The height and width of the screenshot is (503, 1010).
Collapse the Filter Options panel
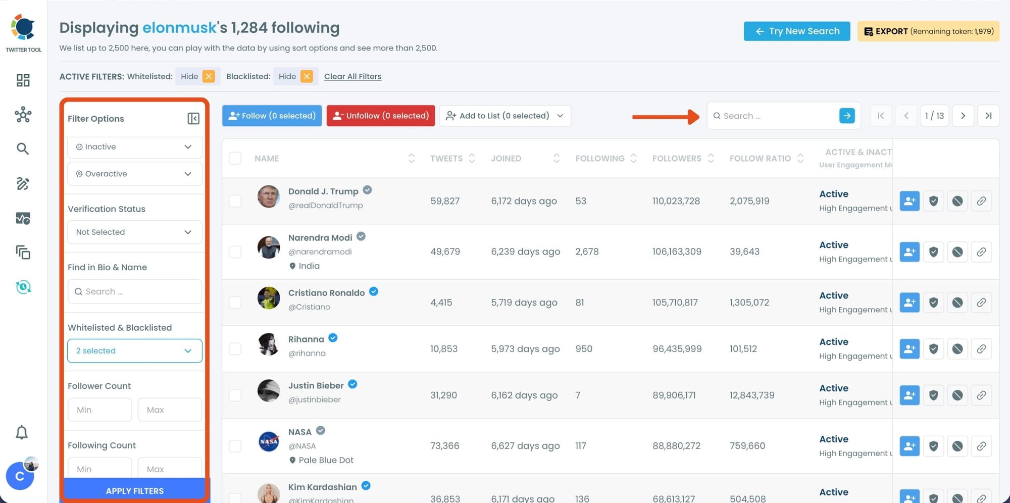coord(193,118)
